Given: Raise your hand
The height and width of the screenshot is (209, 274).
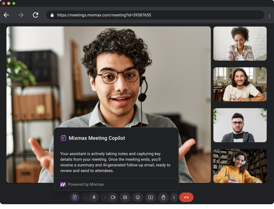Looking at the screenshot, I should [x=163, y=197].
